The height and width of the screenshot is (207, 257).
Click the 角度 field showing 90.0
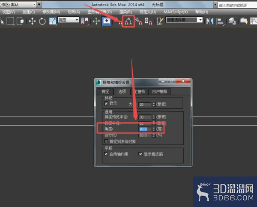coord(145,129)
